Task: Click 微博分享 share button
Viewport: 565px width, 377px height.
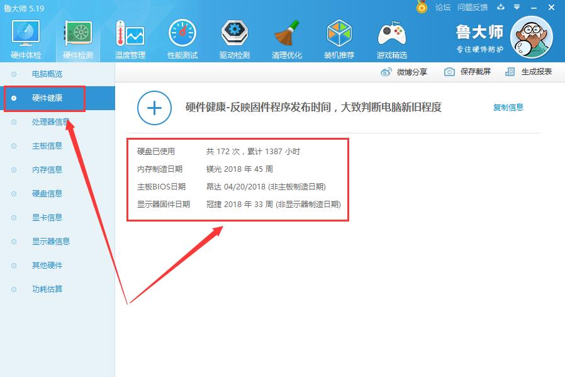Action: coord(404,72)
